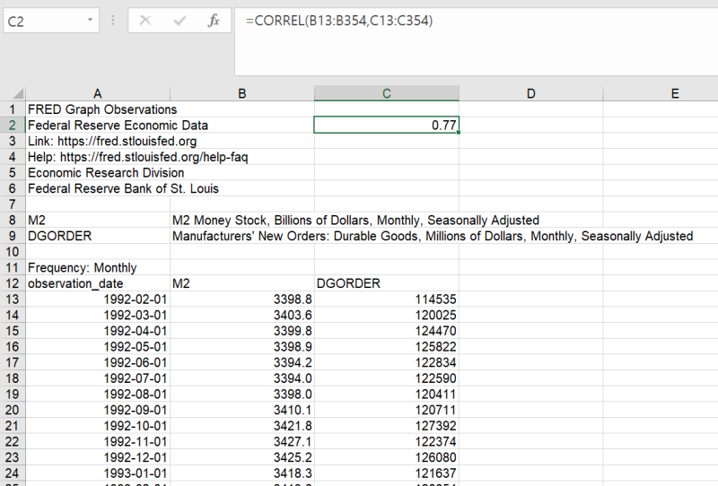This screenshot has width=718, height=486.
Task: Click M2 value 3418.3
Action: coord(242,473)
